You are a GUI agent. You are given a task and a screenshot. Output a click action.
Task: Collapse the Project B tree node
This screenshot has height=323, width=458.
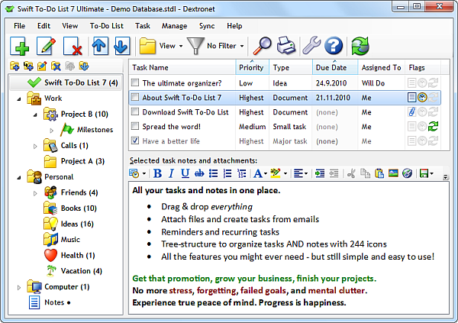point(35,115)
